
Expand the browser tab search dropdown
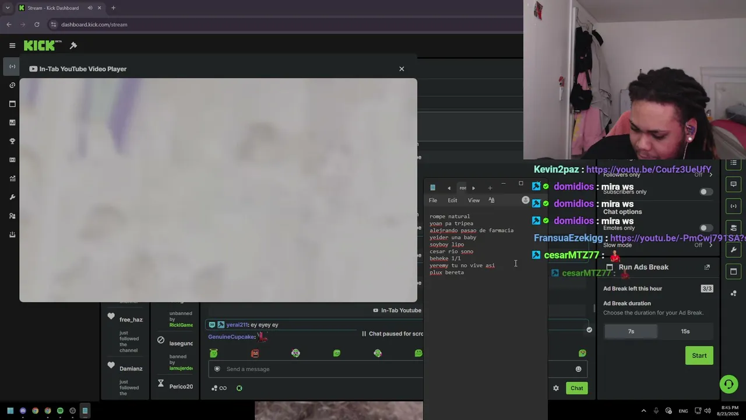pyautogui.click(x=7, y=8)
